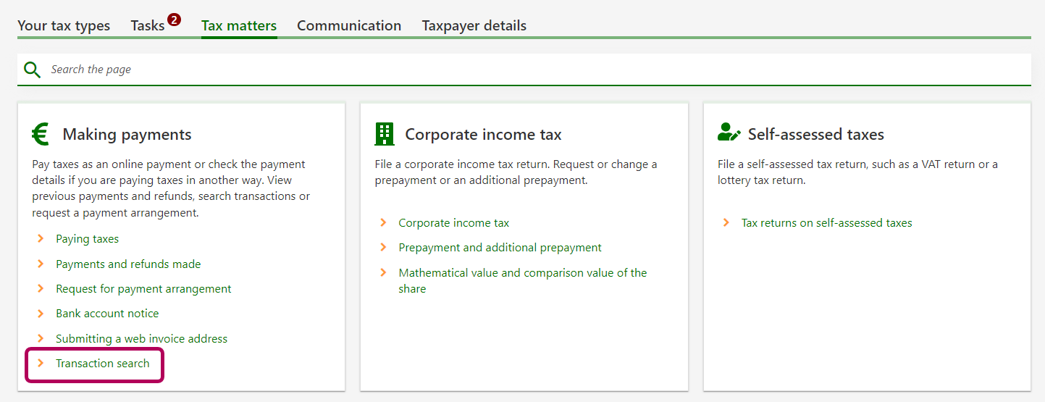This screenshot has height=402, width=1045.
Task: Click the Self-assessed taxes person icon
Action: pos(728,133)
